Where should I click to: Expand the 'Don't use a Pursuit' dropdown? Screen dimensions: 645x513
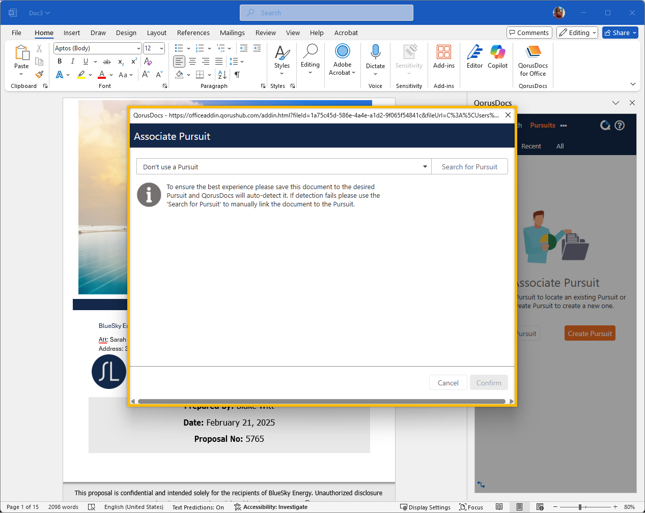tap(425, 167)
